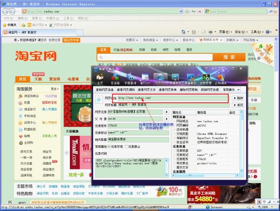Screen dimensions: 280x211
Task: Select the 窗口SPY tool icon
Action: [x=145, y=79]
